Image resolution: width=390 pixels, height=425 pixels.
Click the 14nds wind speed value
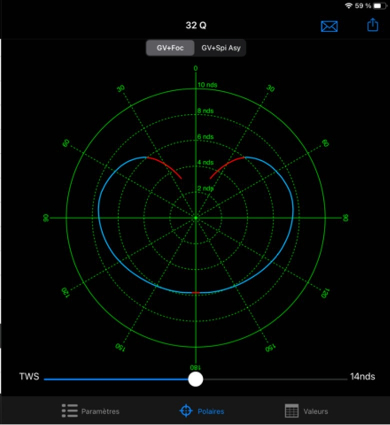point(362,377)
